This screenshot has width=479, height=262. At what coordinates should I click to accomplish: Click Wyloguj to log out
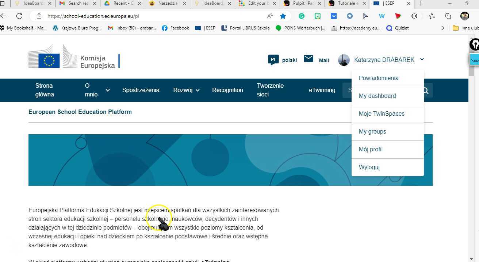click(x=369, y=167)
